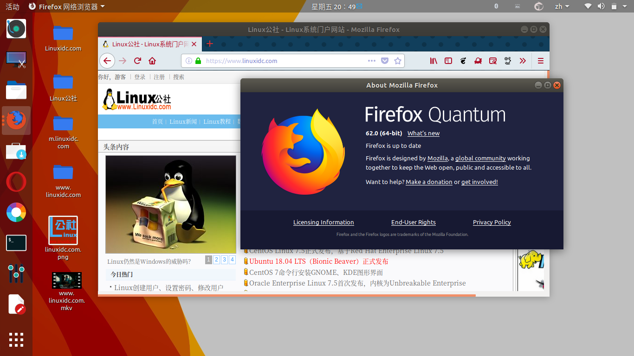Click Make a donation link
This screenshot has height=356, width=634.
tap(429, 182)
